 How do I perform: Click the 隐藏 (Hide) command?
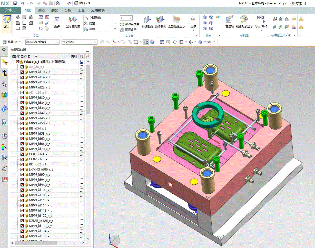click(x=90, y=23)
